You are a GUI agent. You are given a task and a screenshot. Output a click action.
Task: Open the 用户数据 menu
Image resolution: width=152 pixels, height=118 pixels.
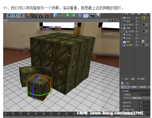(141, 79)
